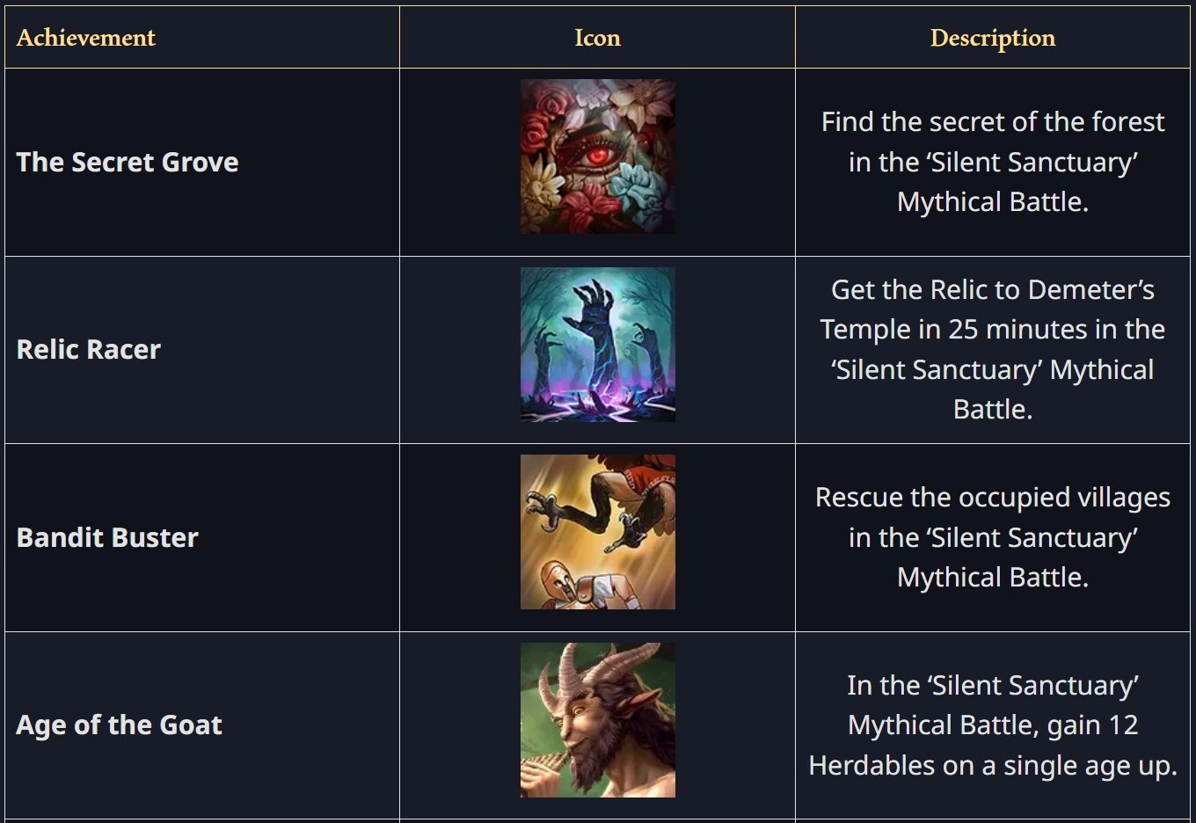Image resolution: width=1196 pixels, height=823 pixels.
Task: Open the Age of the Goat title
Action: [119, 725]
